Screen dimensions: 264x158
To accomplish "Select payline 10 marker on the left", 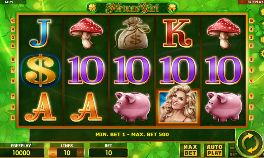I will pyautogui.click(x=13, y=21).
